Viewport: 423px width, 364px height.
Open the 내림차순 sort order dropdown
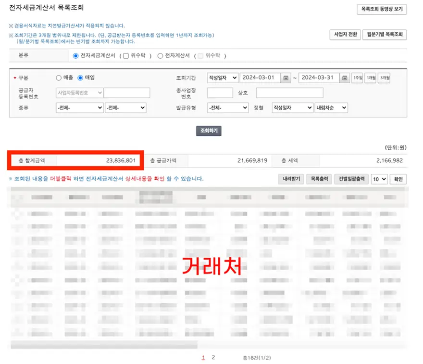point(331,108)
